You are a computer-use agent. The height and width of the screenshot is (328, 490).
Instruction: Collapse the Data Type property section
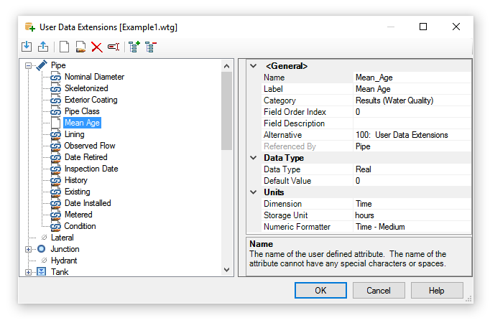[x=253, y=158]
